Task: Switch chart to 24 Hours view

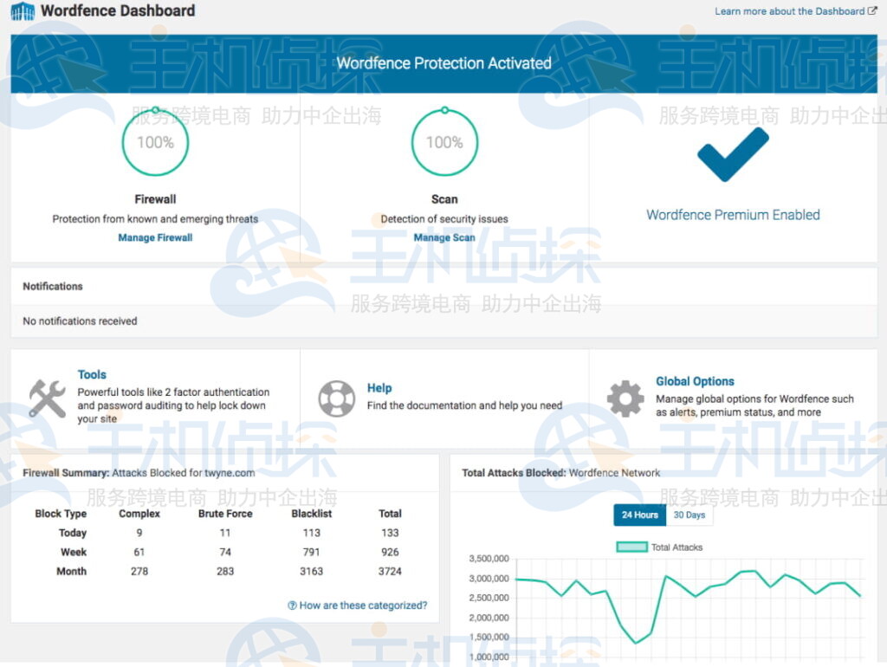Action: pyautogui.click(x=639, y=515)
